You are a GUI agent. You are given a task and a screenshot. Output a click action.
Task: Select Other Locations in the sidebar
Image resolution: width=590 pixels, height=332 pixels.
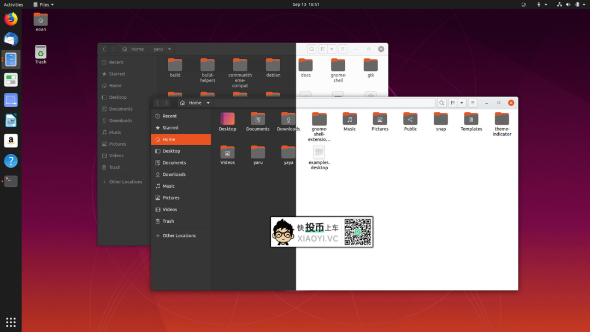180,235
